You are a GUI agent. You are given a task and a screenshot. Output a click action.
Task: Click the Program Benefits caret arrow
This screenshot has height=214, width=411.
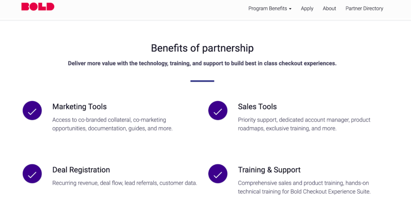(290, 9)
